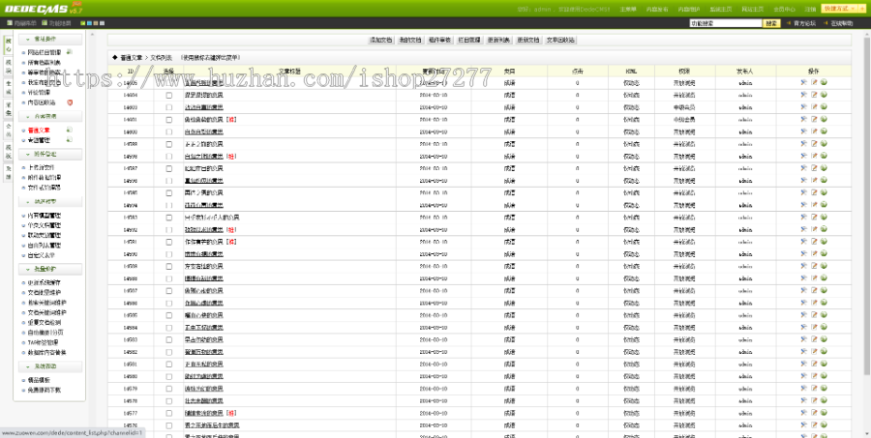Tick the checkbox for article 14585
Viewport: 871px width, 438px height.
168,315
